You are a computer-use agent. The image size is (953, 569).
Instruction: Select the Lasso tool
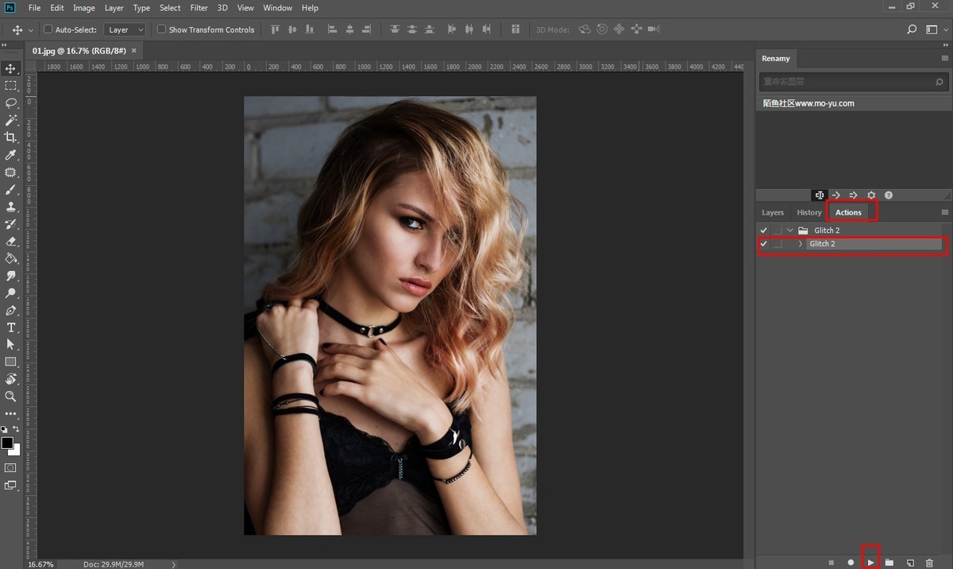pos(11,103)
